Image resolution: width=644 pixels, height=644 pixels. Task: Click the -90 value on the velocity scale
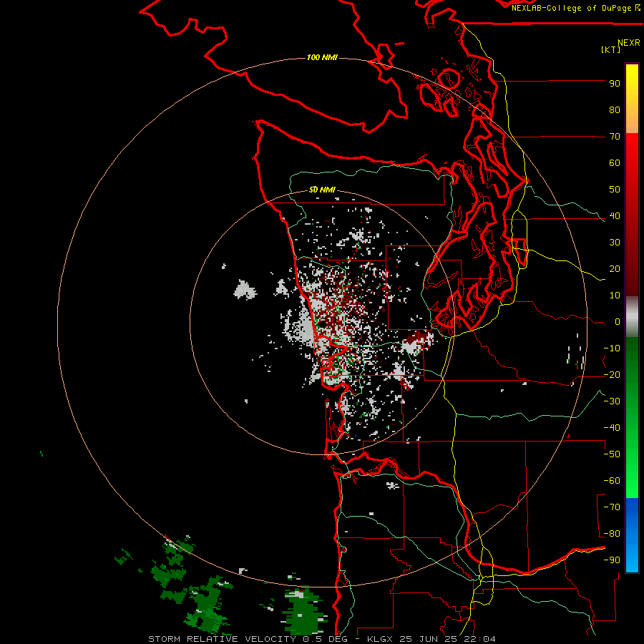coord(612,560)
